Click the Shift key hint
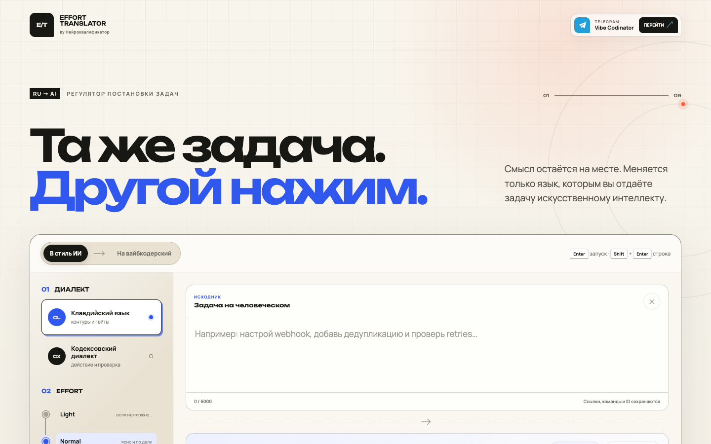This screenshot has width=711, height=444. tap(619, 254)
